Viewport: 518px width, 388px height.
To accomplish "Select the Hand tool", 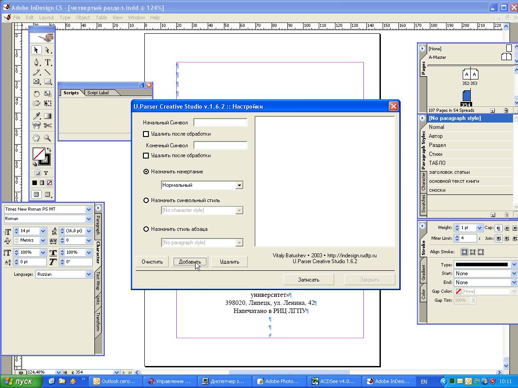I will click(36, 138).
